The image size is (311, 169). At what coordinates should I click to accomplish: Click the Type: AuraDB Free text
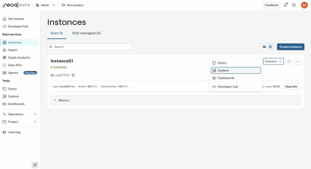[64, 86]
